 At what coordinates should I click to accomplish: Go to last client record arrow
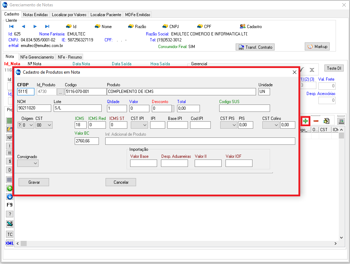click(47, 26)
